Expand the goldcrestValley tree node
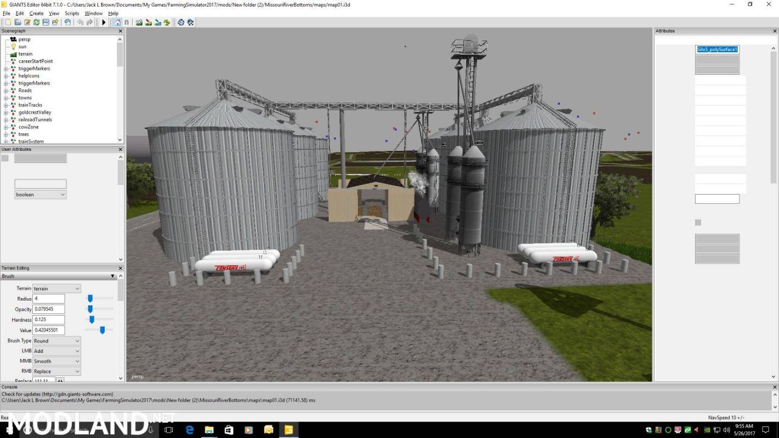Viewport: 779px width, 438px height. 6,113
